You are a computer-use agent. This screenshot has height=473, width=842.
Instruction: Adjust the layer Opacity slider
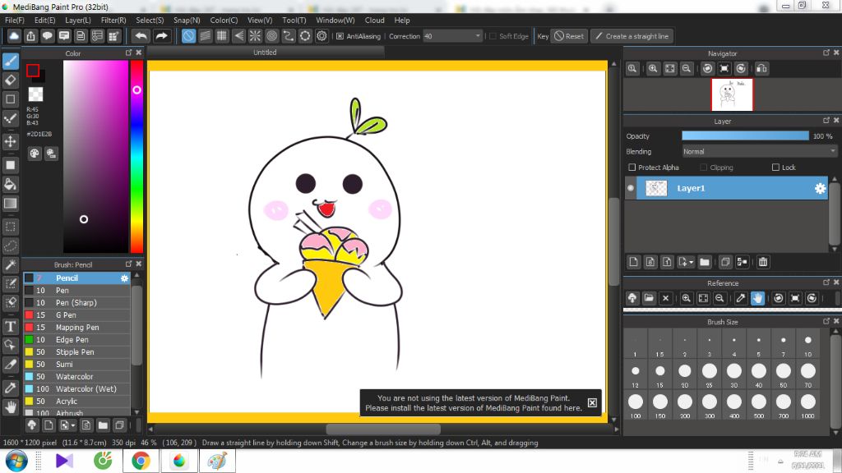tap(745, 136)
